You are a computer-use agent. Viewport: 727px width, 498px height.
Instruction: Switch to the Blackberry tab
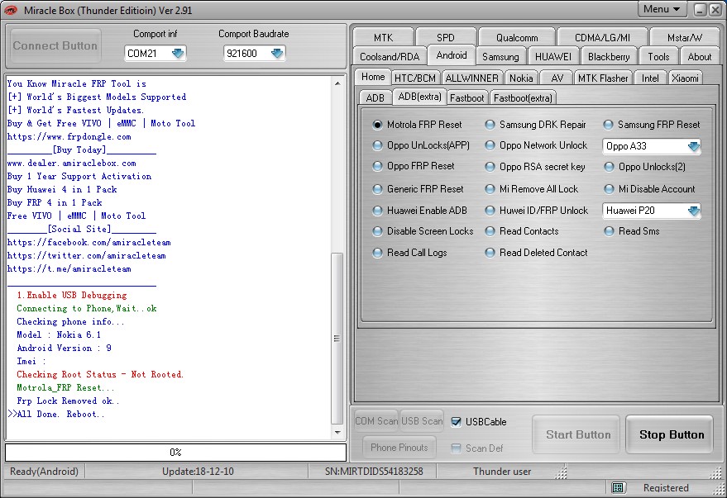click(608, 56)
